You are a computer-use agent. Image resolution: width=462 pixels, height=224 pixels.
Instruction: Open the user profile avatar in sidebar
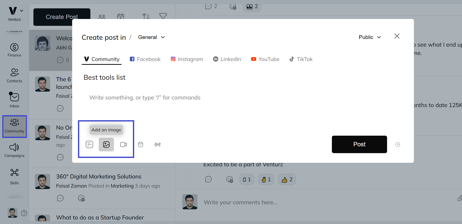coord(12,213)
